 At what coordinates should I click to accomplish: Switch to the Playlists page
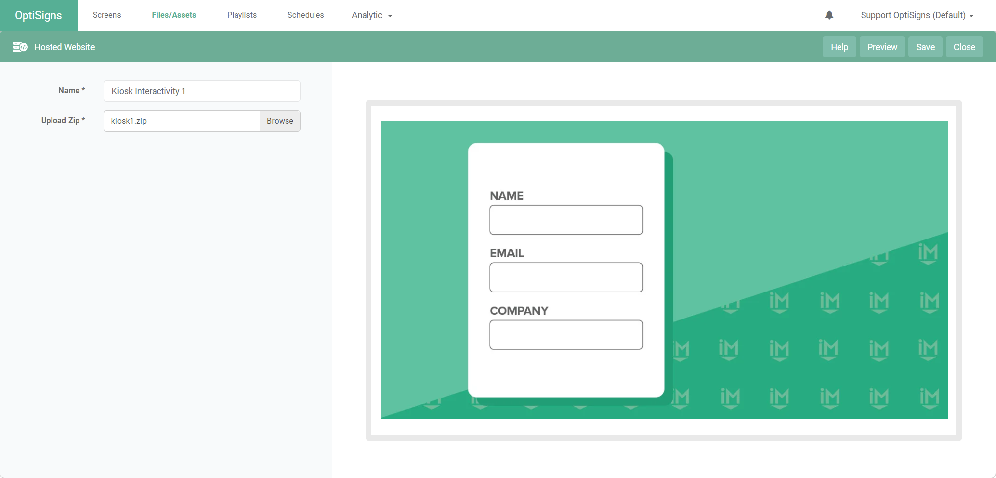tap(241, 15)
